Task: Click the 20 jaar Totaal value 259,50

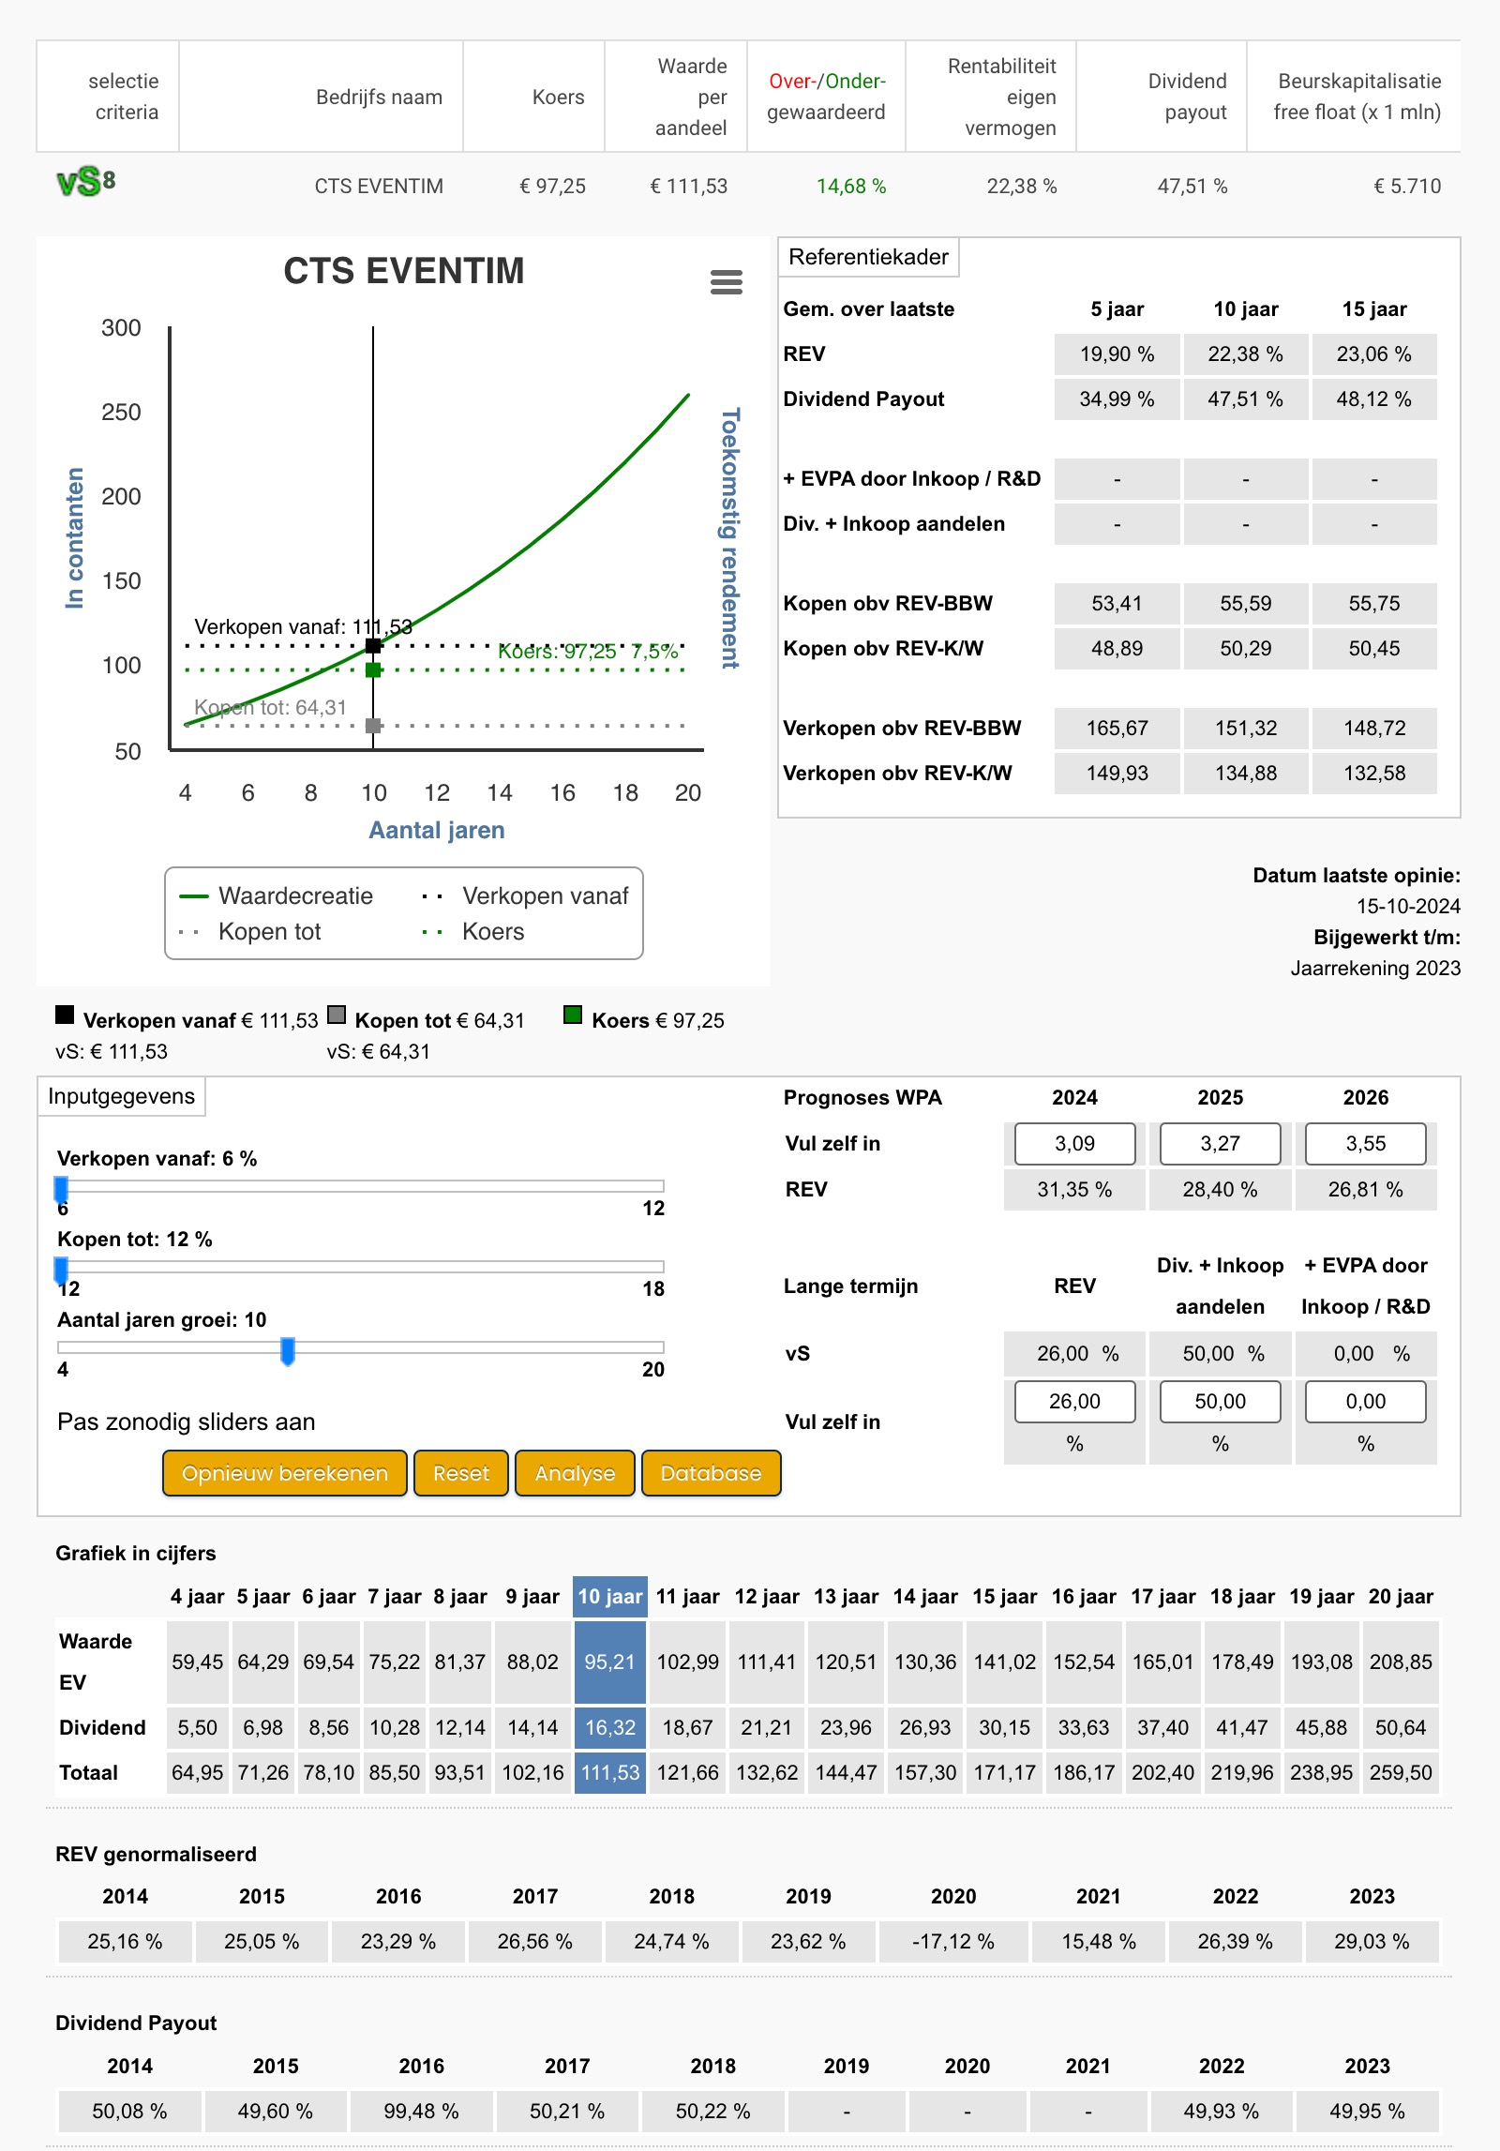Action: (1401, 1773)
